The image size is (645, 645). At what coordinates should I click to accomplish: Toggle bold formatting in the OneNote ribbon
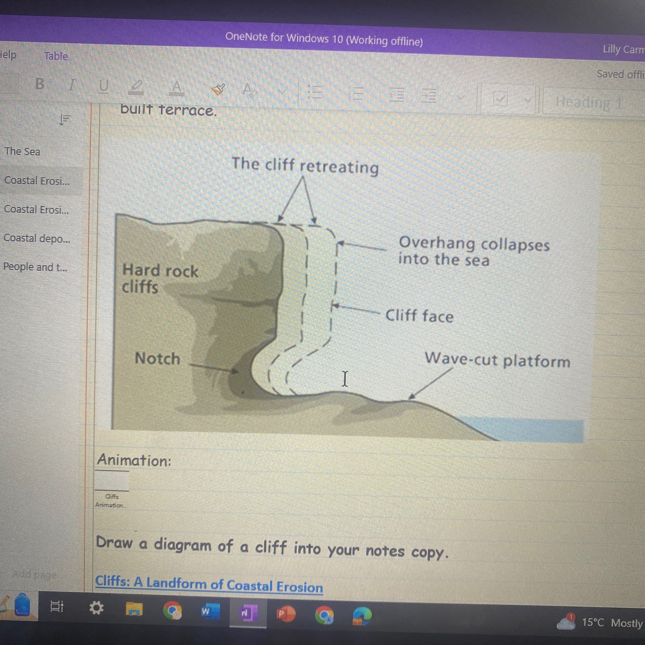pyautogui.click(x=40, y=84)
